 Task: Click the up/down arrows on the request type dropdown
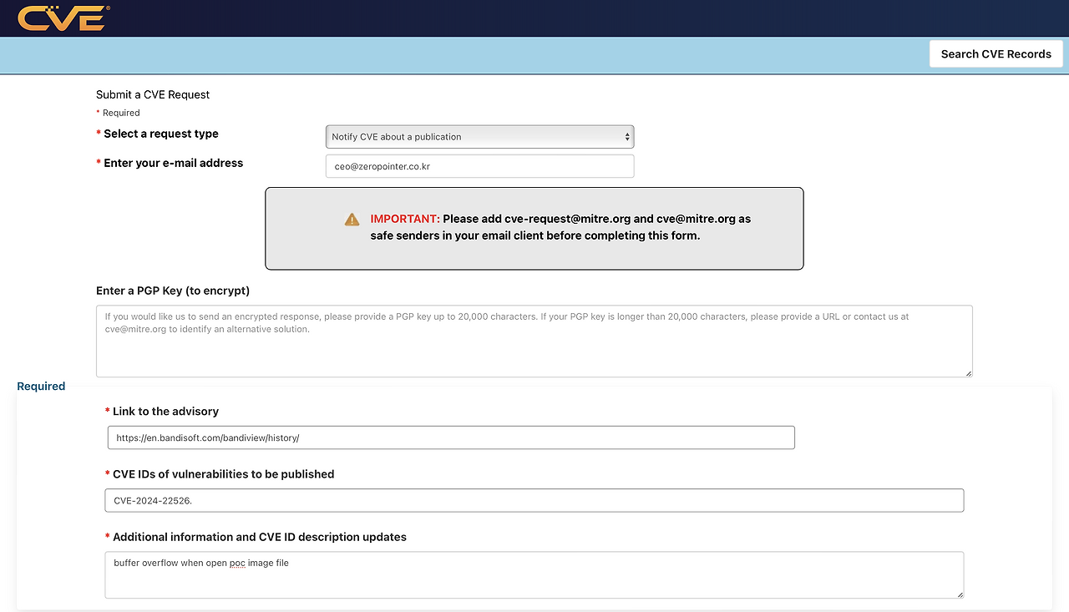[x=627, y=136]
